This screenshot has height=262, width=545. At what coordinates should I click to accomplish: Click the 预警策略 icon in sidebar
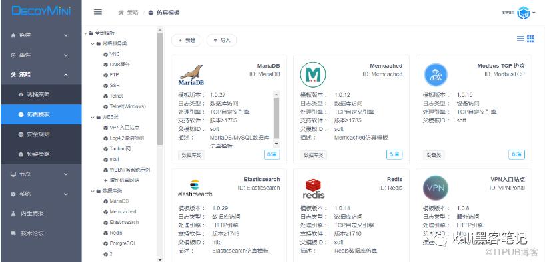(x=21, y=154)
